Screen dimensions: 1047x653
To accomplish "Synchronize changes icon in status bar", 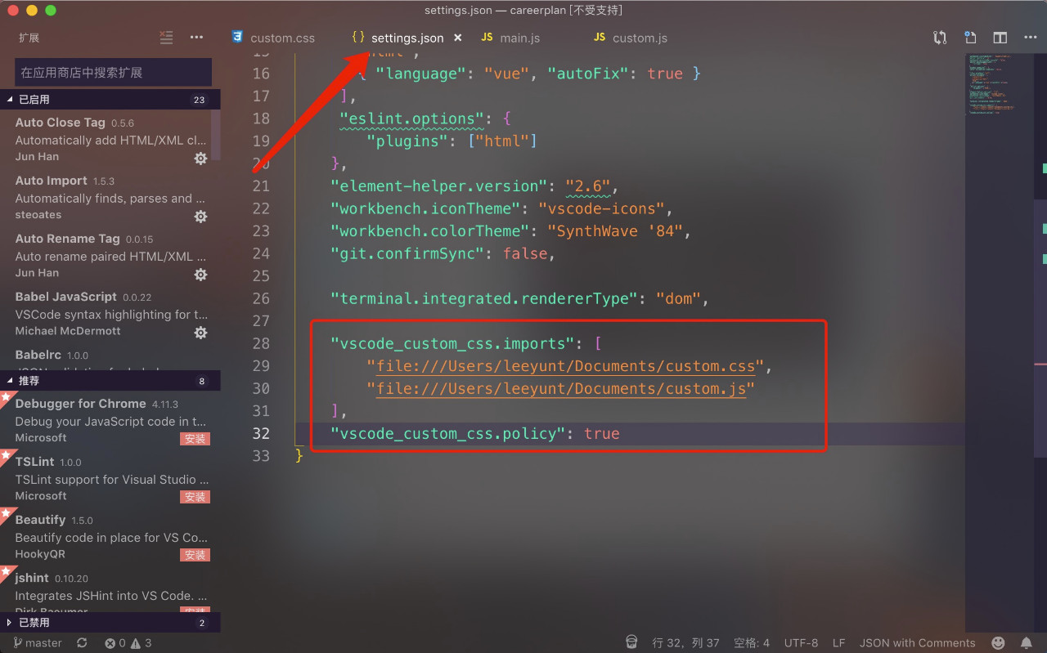I will point(82,643).
